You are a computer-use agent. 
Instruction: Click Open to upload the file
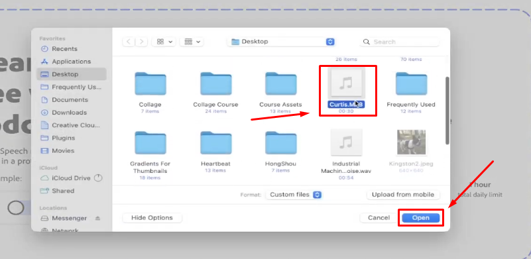click(420, 218)
